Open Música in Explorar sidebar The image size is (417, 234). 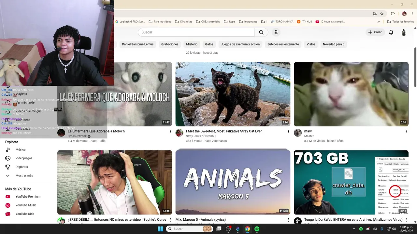coord(21,149)
